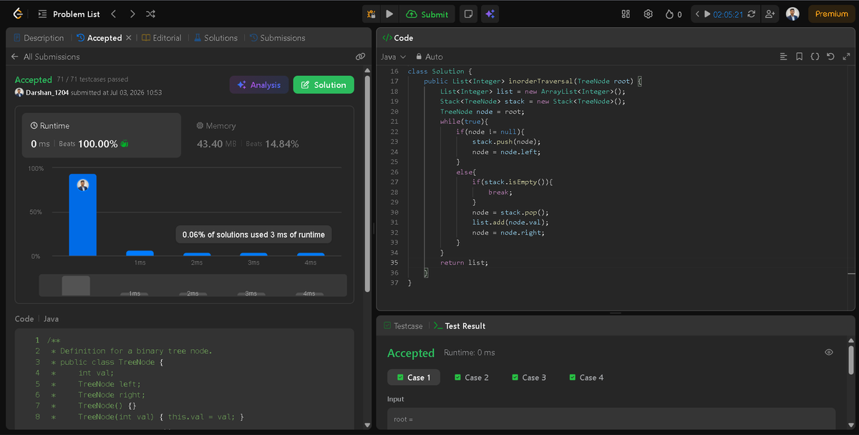
Task: Invite a collaborator with add-person icon
Action: click(x=770, y=14)
